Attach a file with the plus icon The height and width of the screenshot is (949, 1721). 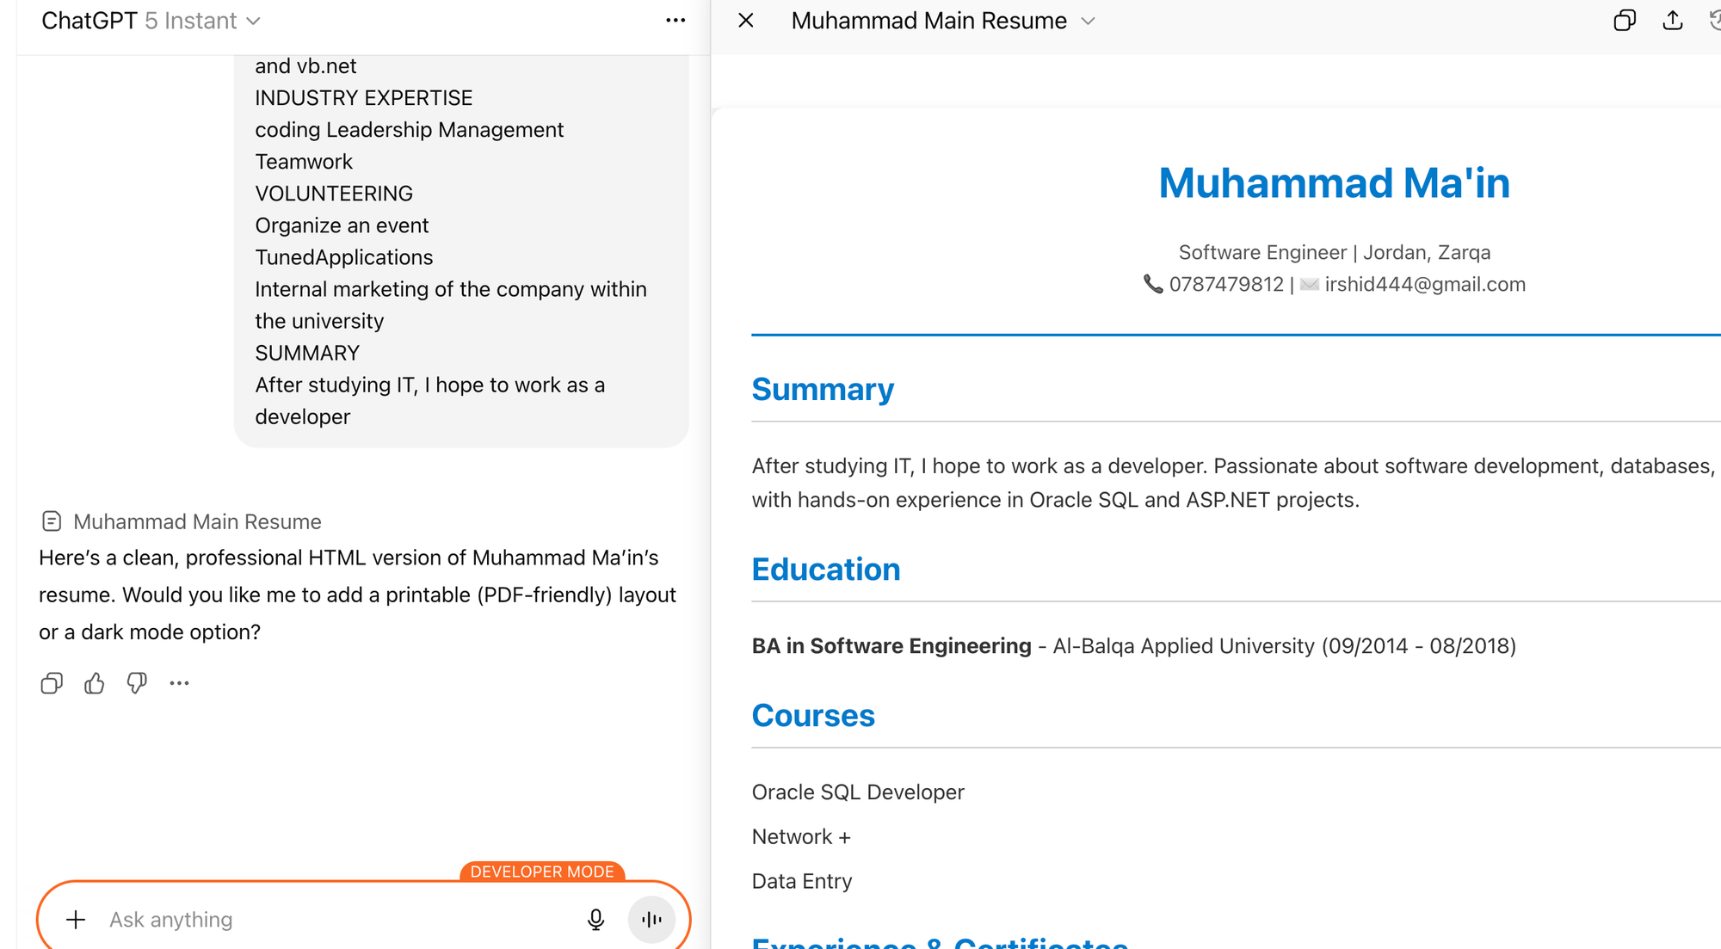coord(76,919)
